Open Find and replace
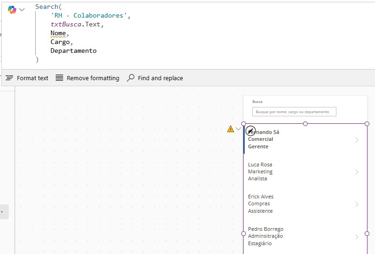This screenshot has height=254, width=375. click(155, 78)
